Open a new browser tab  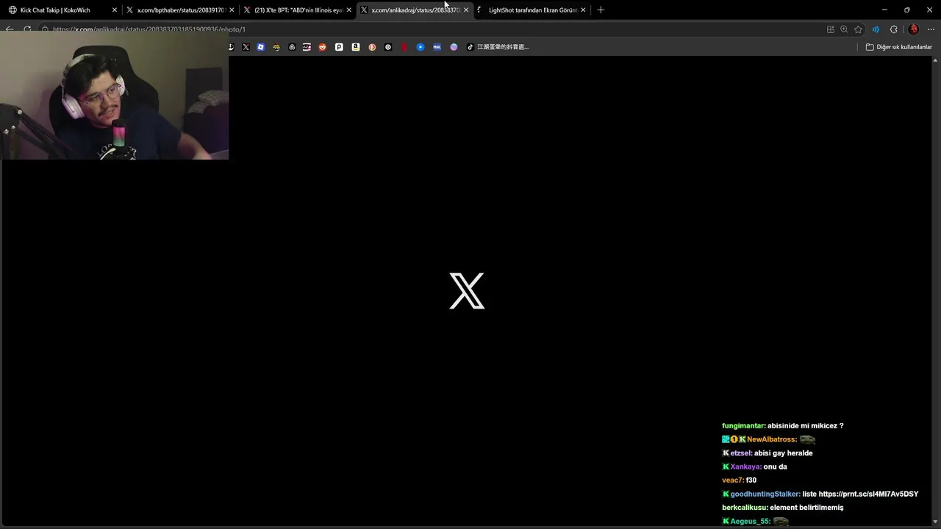pos(601,10)
